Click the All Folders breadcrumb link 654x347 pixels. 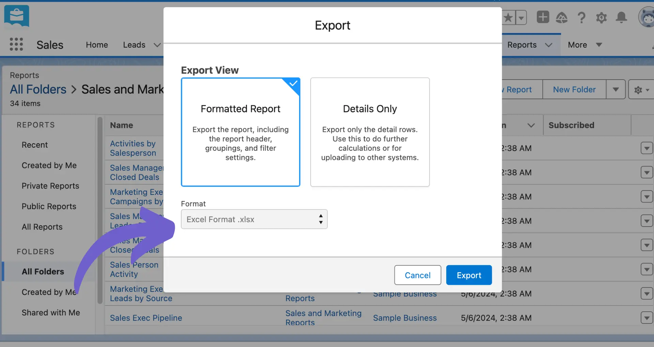[38, 89]
